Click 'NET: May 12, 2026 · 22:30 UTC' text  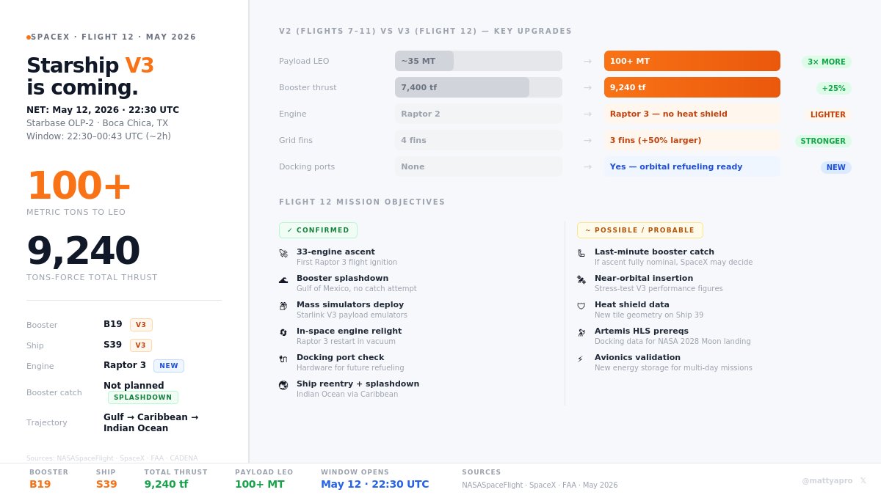click(x=103, y=110)
